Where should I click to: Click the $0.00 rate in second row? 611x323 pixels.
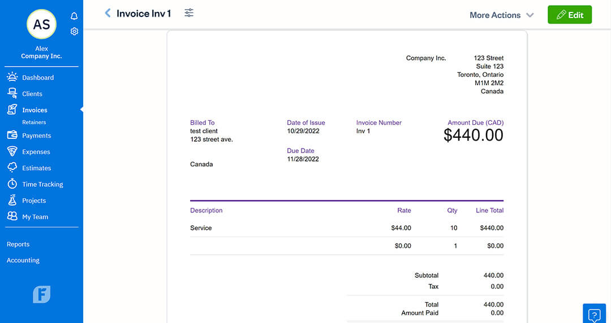tap(403, 246)
